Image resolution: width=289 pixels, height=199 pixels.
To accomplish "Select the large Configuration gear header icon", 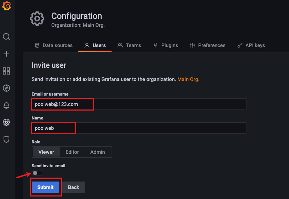I will coord(37,19).
